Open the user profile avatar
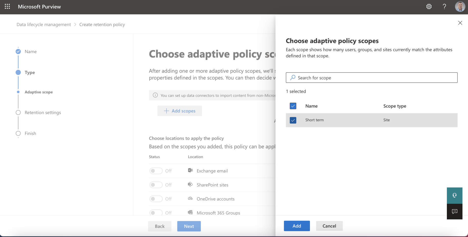Image resolution: width=468 pixels, height=237 pixels. tap(460, 7)
